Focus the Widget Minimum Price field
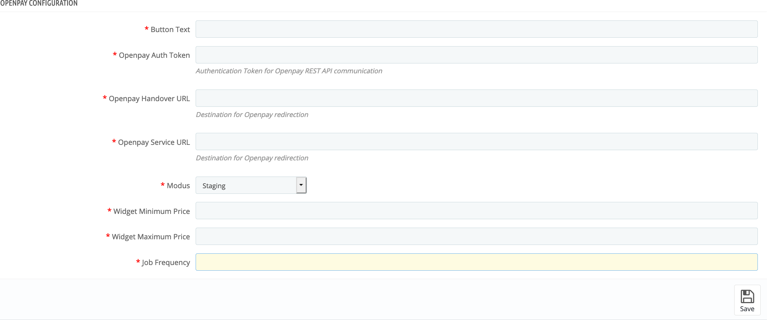Screen dimensions: 767x320 476,211
